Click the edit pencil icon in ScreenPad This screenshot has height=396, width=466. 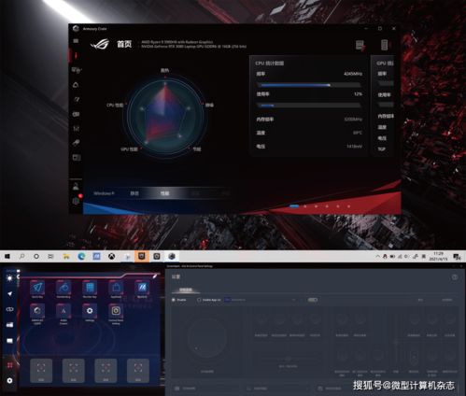click(x=155, y=276)
